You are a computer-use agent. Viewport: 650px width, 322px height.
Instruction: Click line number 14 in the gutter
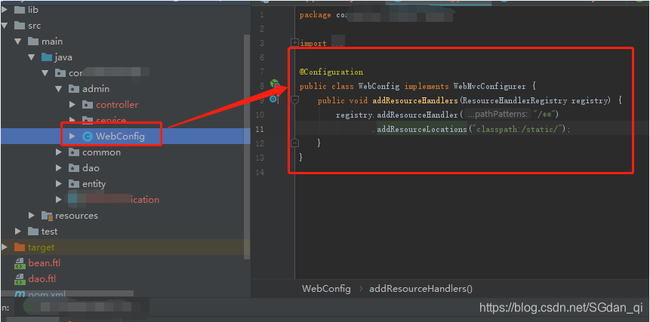click(260, 172)
